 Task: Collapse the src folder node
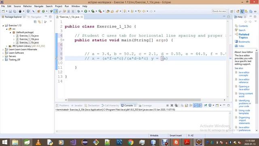tap(6, 29)
